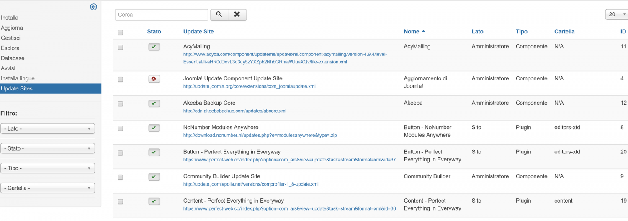Viewport: 628px width, 221px height.
Task: Click 'Button - NoNumber Modules Anywhere' name cell
Action: pyautogui.click(x=427, y=131)
